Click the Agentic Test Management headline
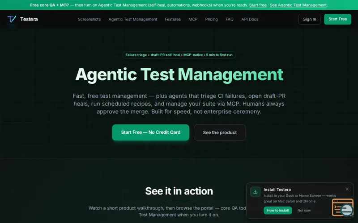Image resolution: width=358 pixels, height=223 pixels. click(179, 74)
